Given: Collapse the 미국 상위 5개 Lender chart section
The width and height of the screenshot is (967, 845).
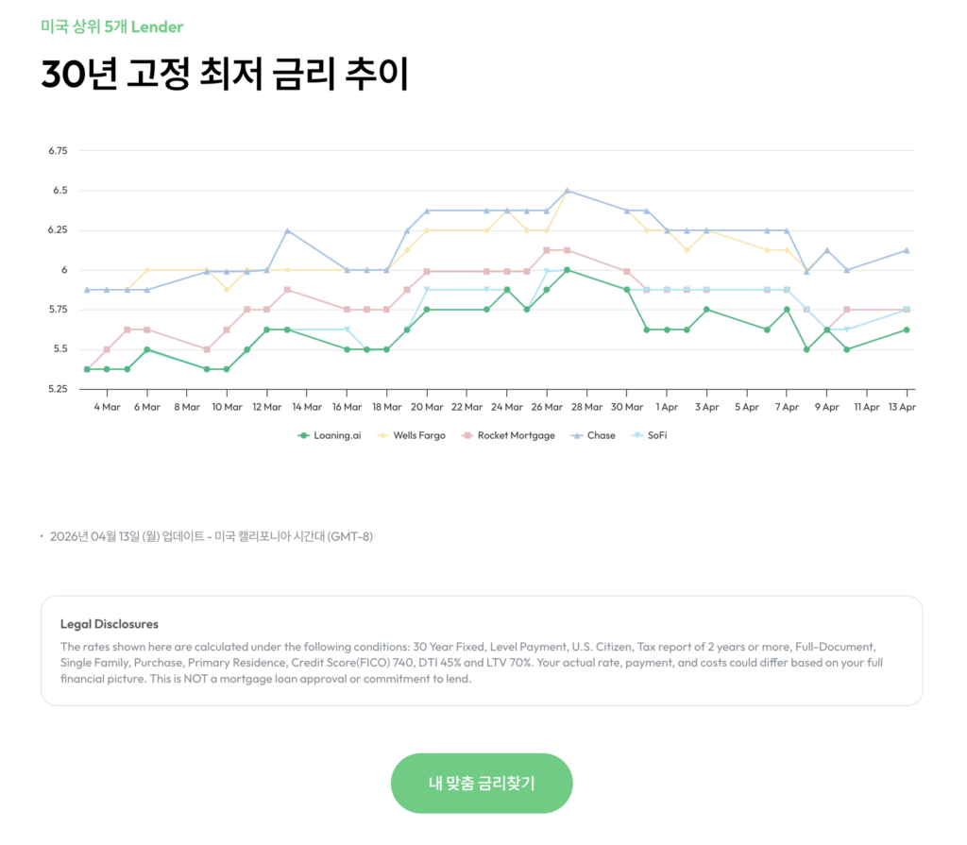Looking at the screenshot, I should pos(109,27).
